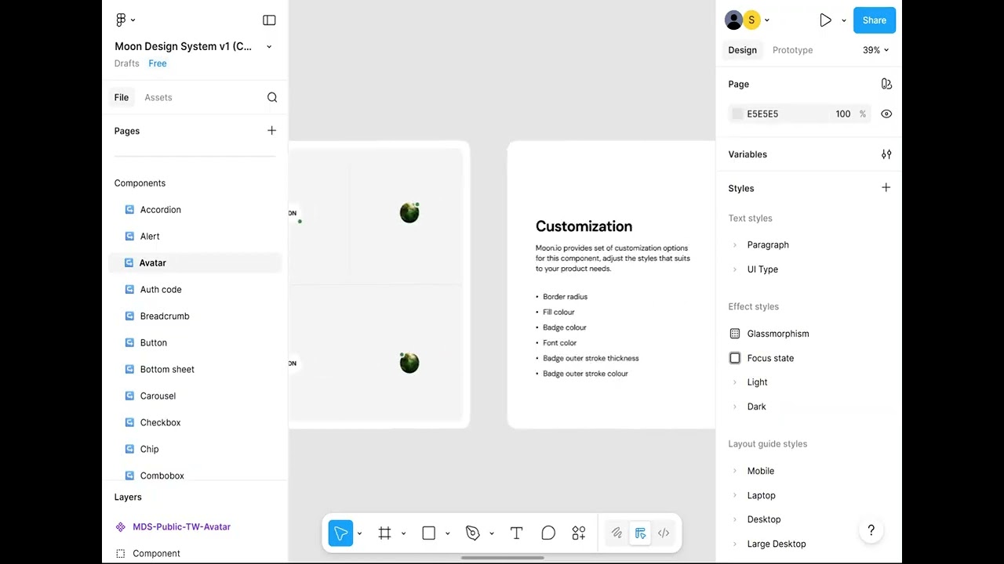Click the page color swatch E5E5E5
The width and height of the screenshot is (1004, 564).
[x=737, y=114]
